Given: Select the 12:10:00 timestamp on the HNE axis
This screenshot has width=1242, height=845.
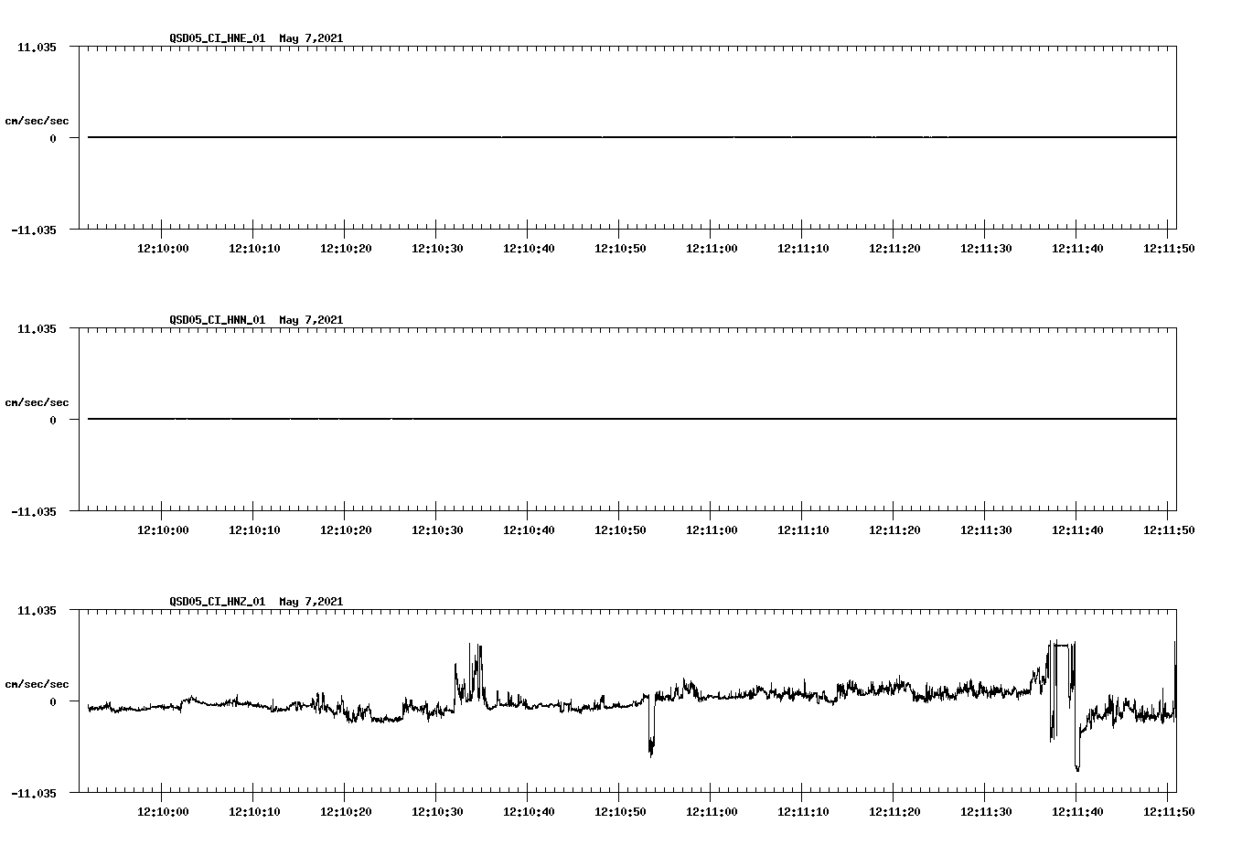Looking at the screenshot, I should tap(165, 248).
